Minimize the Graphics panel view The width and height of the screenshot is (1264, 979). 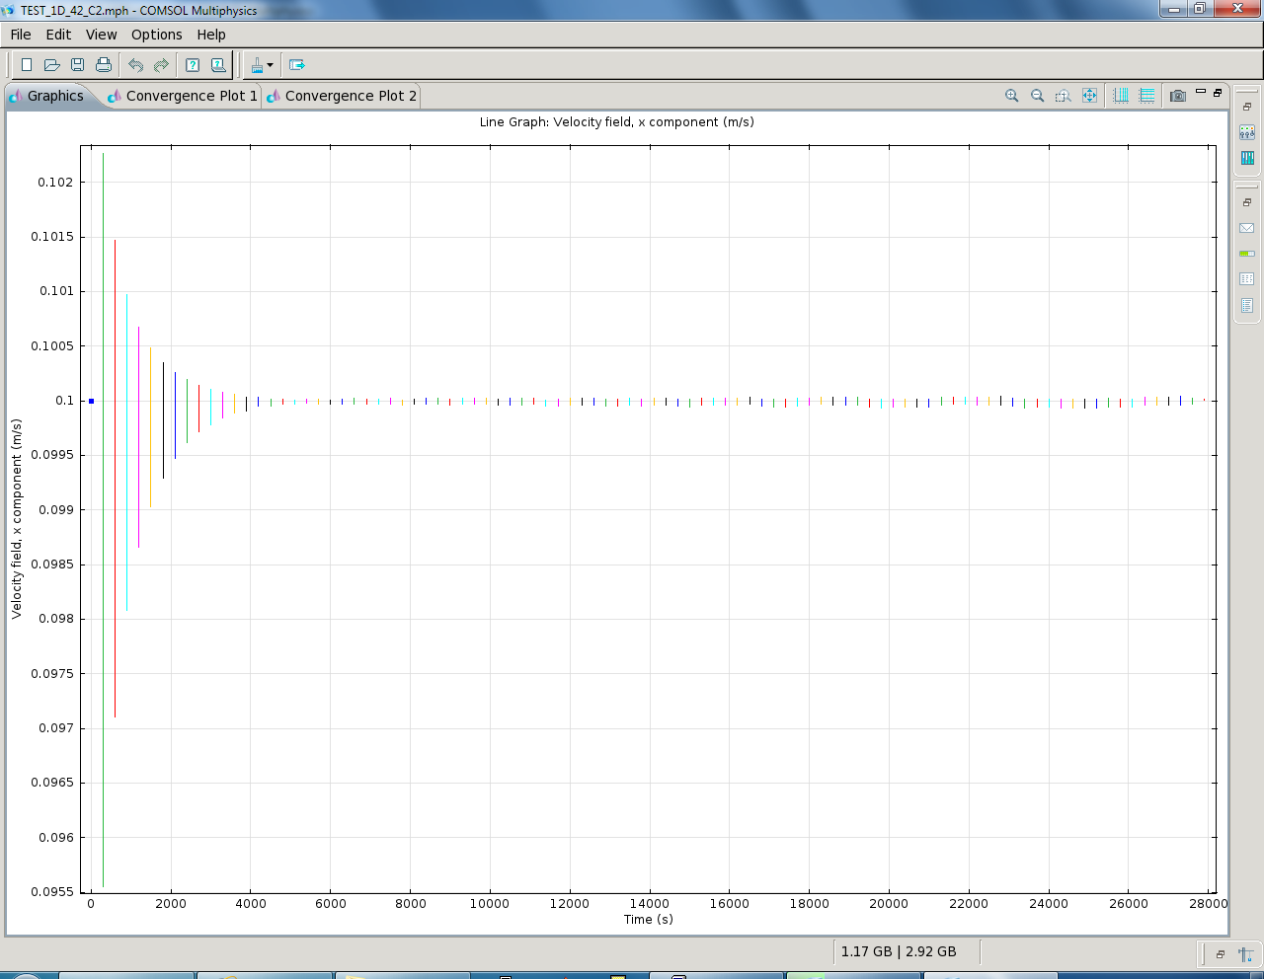pyautogui.click(x=1201, y=92)
